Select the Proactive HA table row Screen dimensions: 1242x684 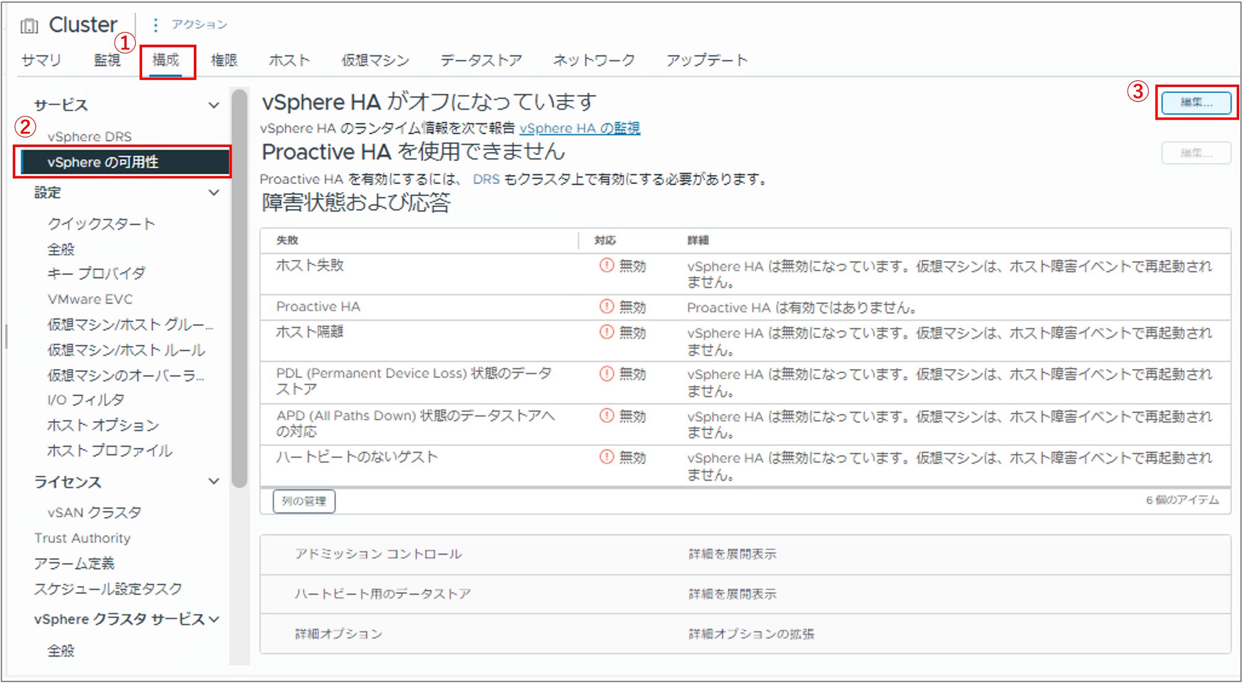click(x=745, y=308)
